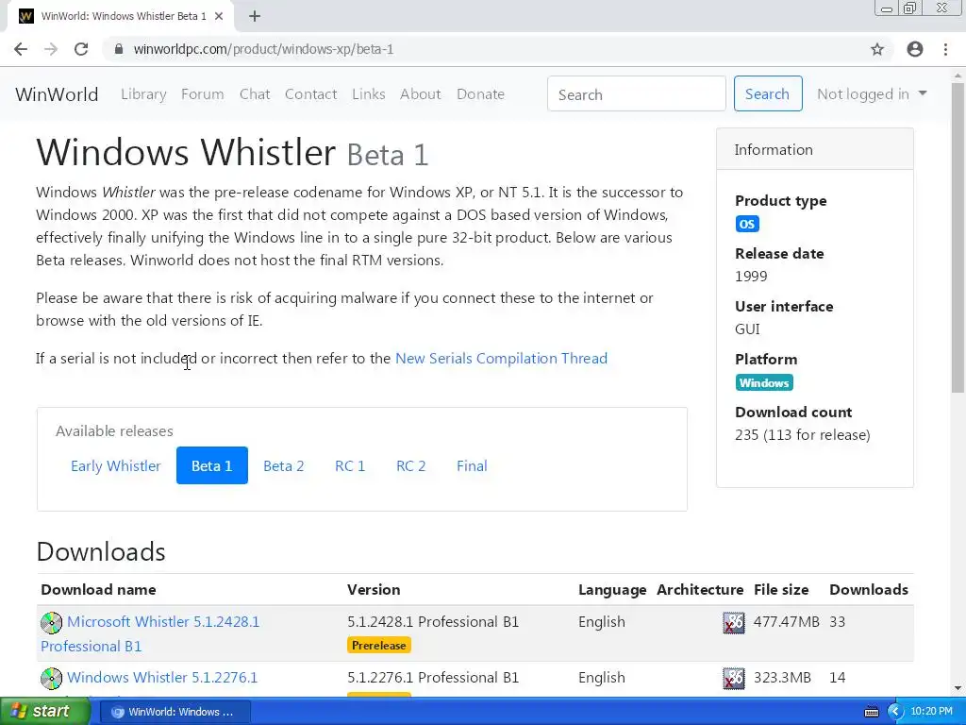Click the Download name column header

point(98,590)
